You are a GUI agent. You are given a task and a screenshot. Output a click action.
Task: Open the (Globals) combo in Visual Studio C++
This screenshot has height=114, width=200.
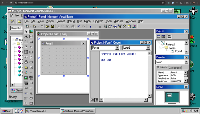click(x=16, y=28)
